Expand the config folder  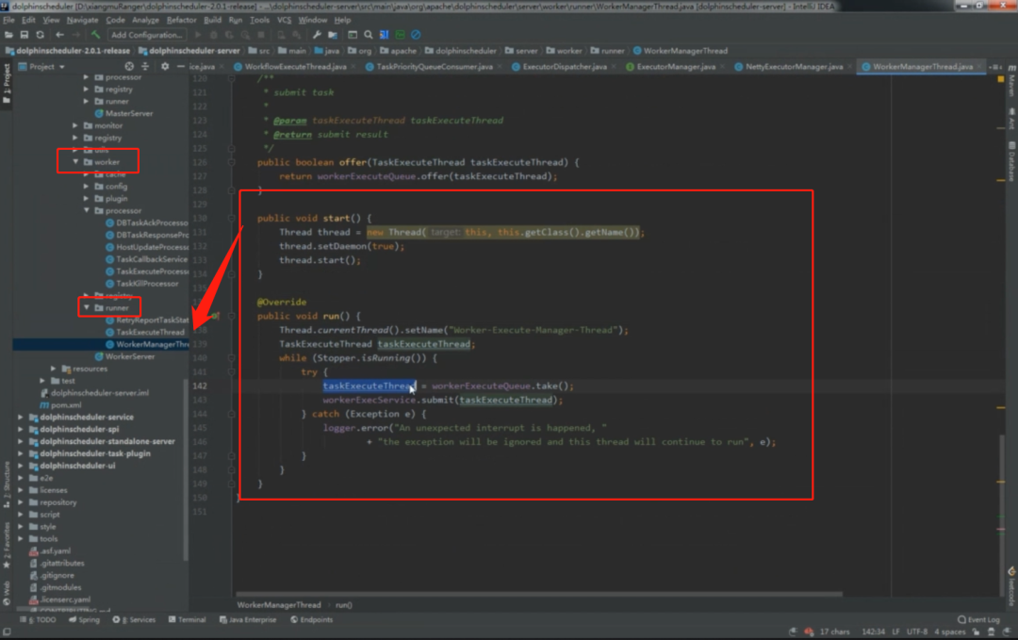pos(87,187)
